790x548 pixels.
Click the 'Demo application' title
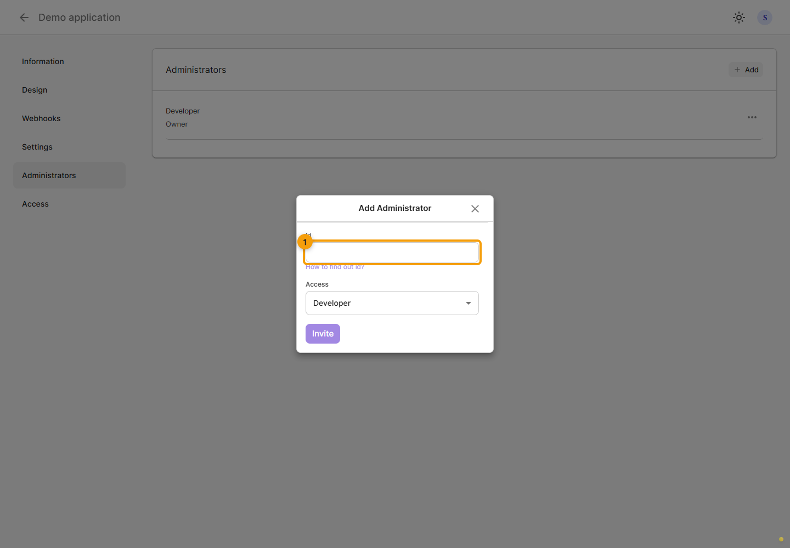click(x=80, y=18)
